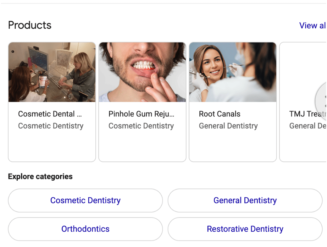Select the Cosmetic Dentistry category button
This screenshot has width=327, height=247.
pyautogui.click(x=85, y=201)
